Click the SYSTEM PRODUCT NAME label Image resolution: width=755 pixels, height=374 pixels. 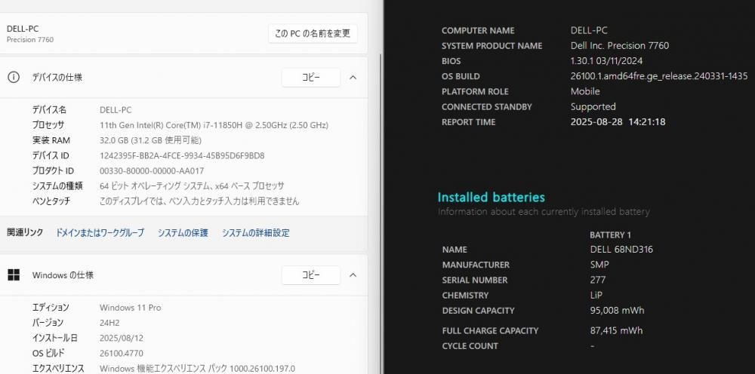(x=492, y=46)
